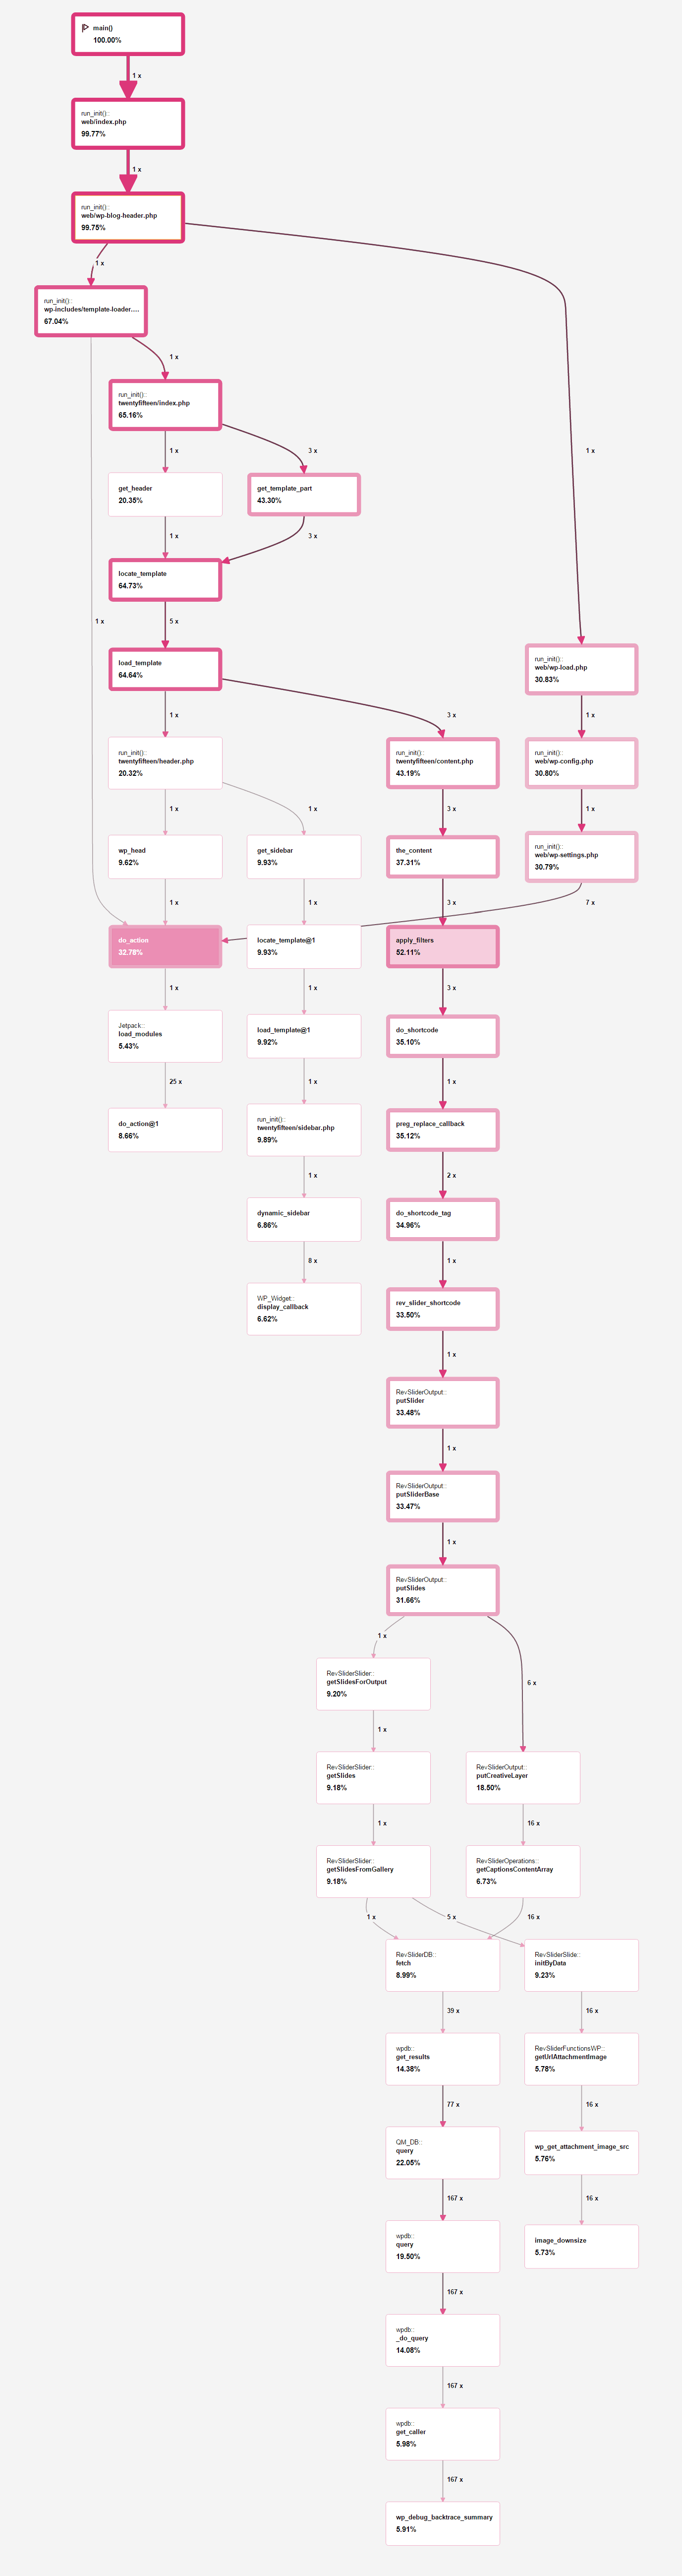Select the load_template 64.64% node

tap(165, 669)
